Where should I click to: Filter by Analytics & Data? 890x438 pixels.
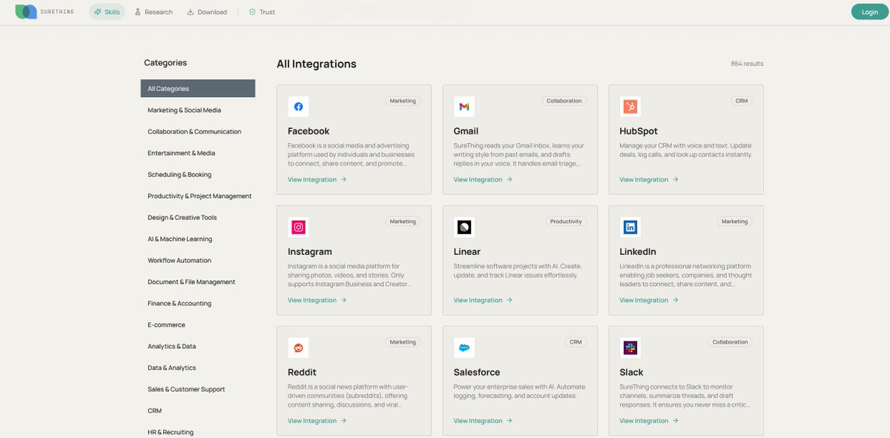pos(198,346)
